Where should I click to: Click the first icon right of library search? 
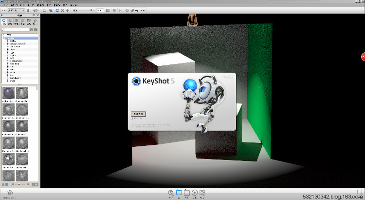(x=31, y=30)
